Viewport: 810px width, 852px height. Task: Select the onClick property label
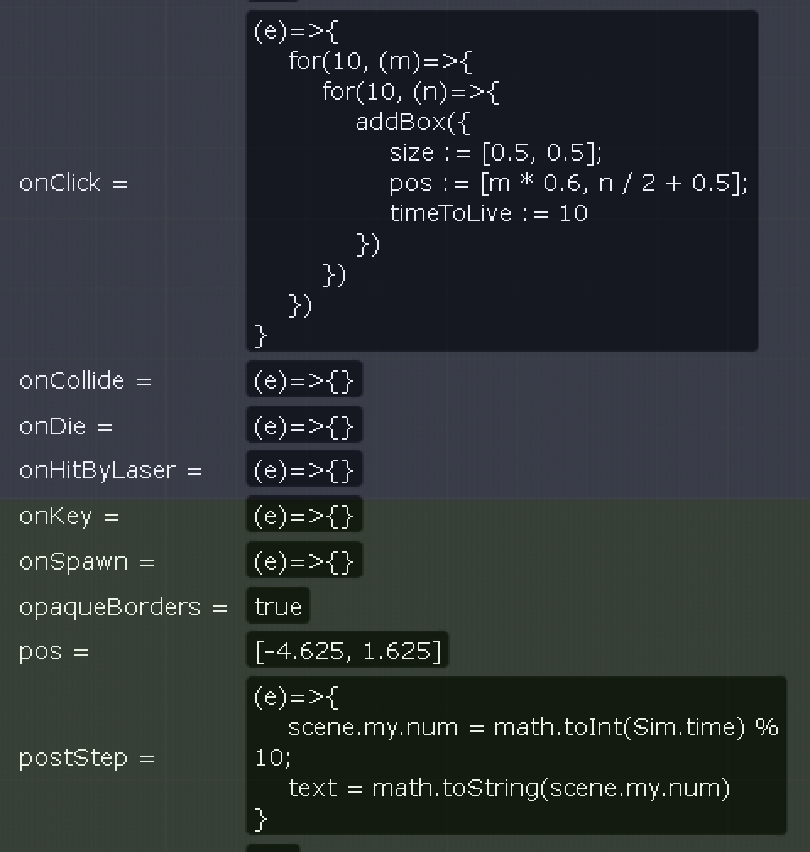[x=73, y=183]
